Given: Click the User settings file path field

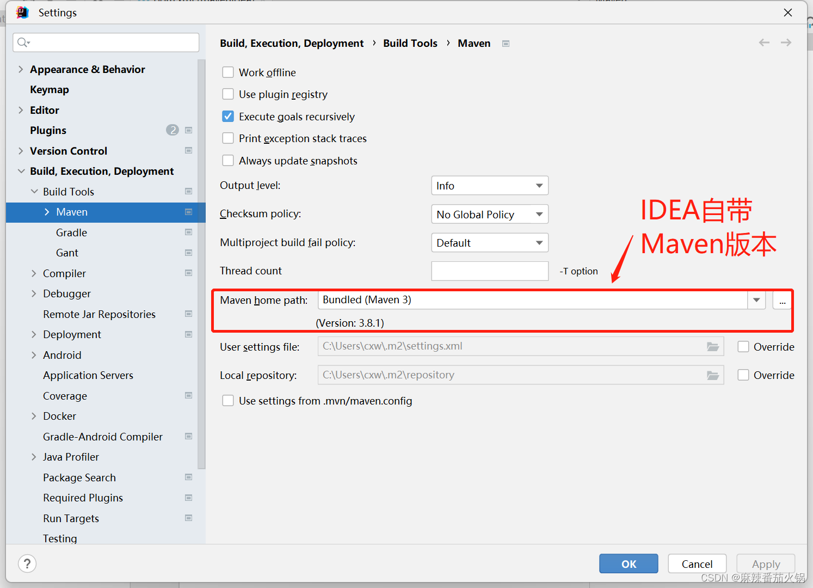Looking at the screenshot, I should (521, 346).
